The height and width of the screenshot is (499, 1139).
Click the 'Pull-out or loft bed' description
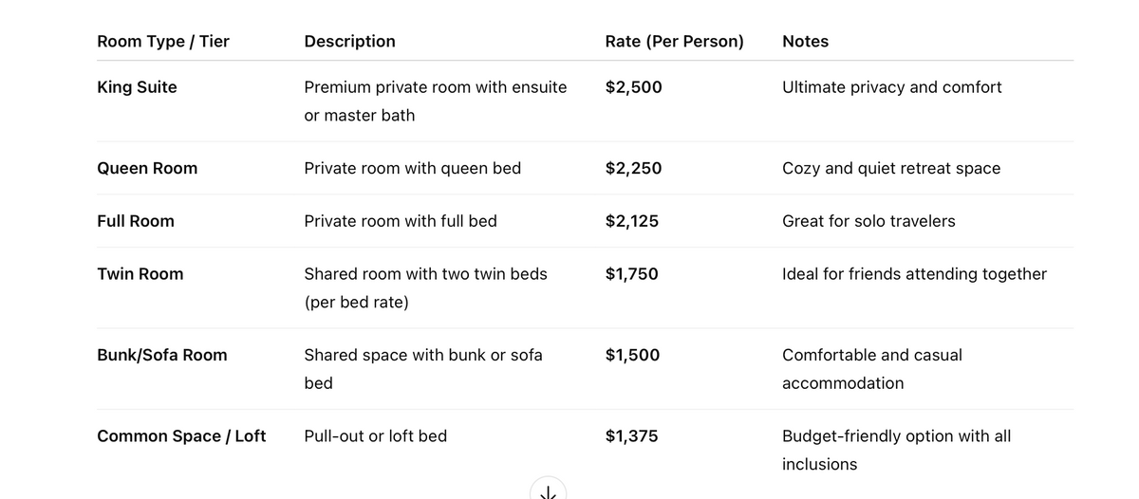(x=375, y=436)
